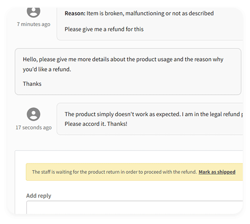Select the '17 seconds ago' timestamp
This screenshot has width=250, height=224.
(34, 127)
